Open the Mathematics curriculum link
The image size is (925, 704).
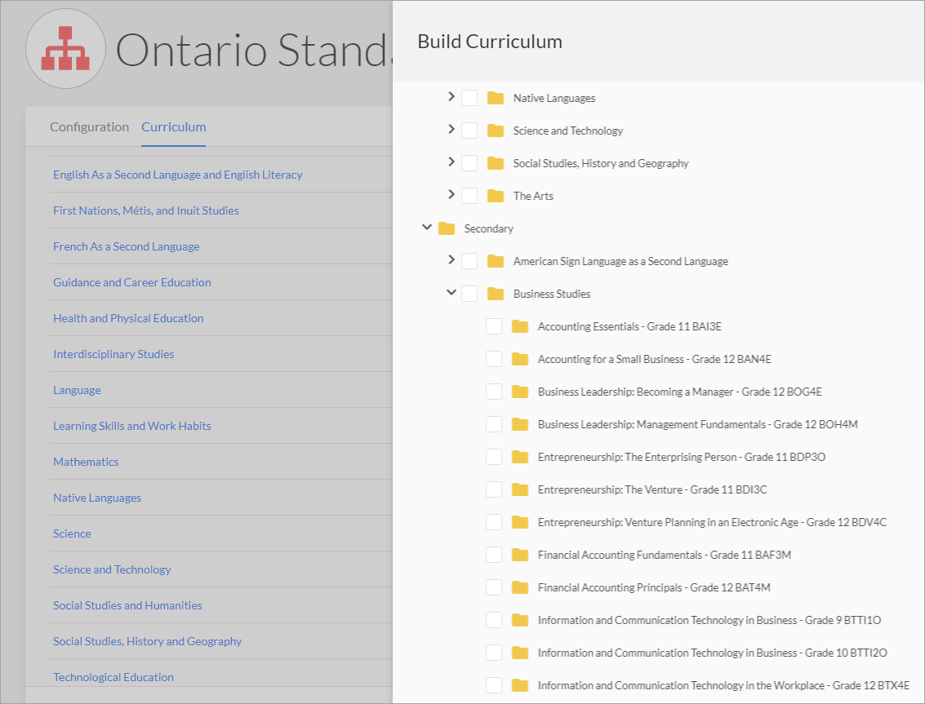[86, 462]
